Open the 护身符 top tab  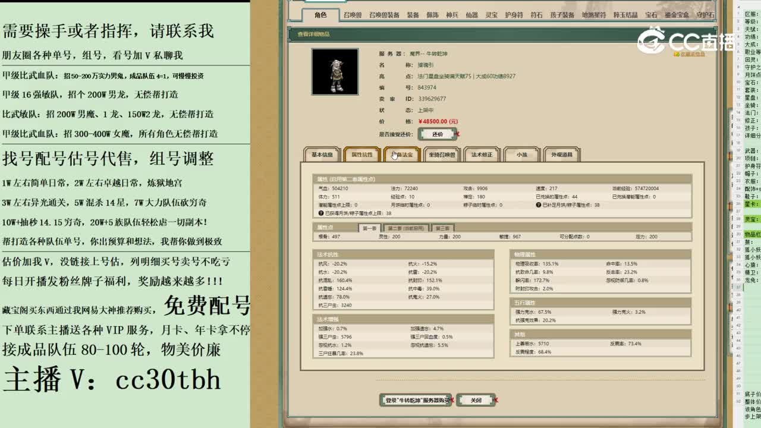pos(514,15)
